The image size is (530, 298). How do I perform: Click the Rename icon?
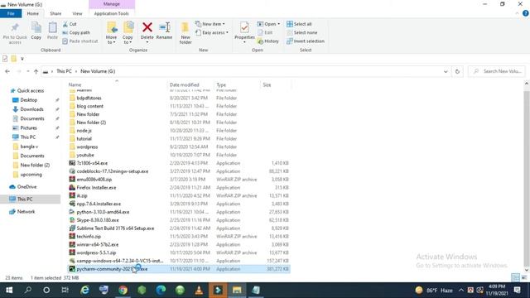[x=164, y=27]
